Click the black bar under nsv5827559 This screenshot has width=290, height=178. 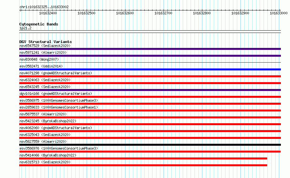(x=150, y=145)
